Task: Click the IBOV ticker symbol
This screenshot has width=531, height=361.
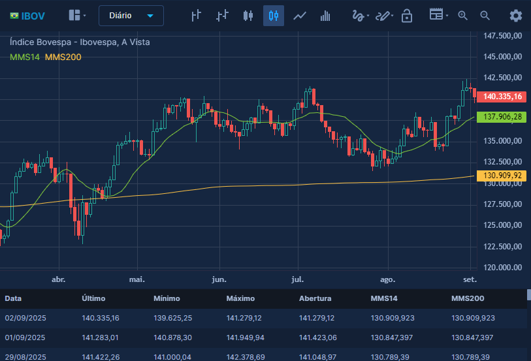Action: (33, 16)
